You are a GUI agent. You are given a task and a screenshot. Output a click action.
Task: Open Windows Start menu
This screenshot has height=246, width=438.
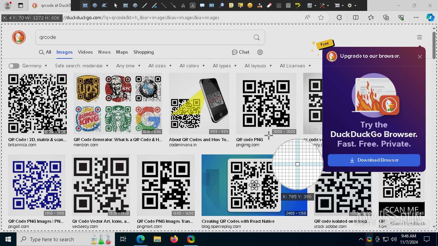point(8,239)
